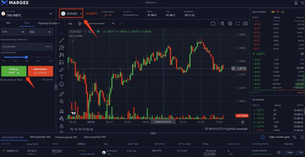Open positions table filter settings
The image size is (305, 157).
295,137
